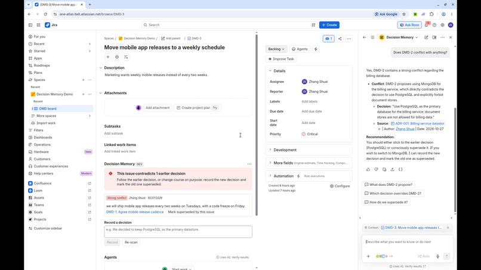The width and height of the screenshot is (481, 270).
Task: Collapse the Description section
Action: (101, 68)
